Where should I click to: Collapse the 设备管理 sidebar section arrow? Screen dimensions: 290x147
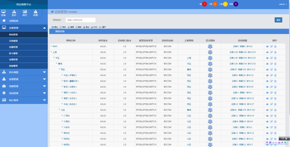[45, 28]
